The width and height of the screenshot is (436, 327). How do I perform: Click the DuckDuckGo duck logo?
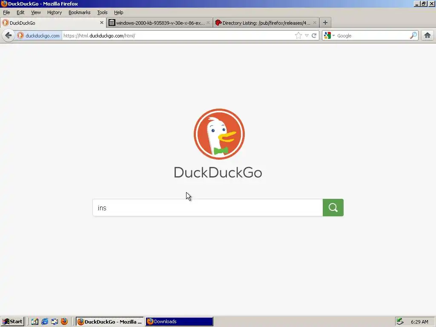pos(219,134)
